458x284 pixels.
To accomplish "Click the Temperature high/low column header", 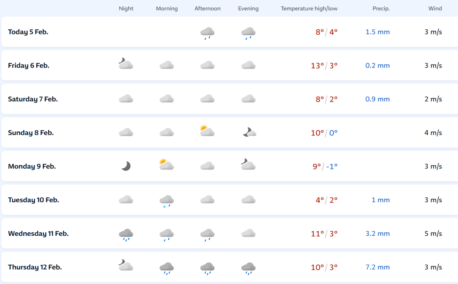I will point(309,8).
